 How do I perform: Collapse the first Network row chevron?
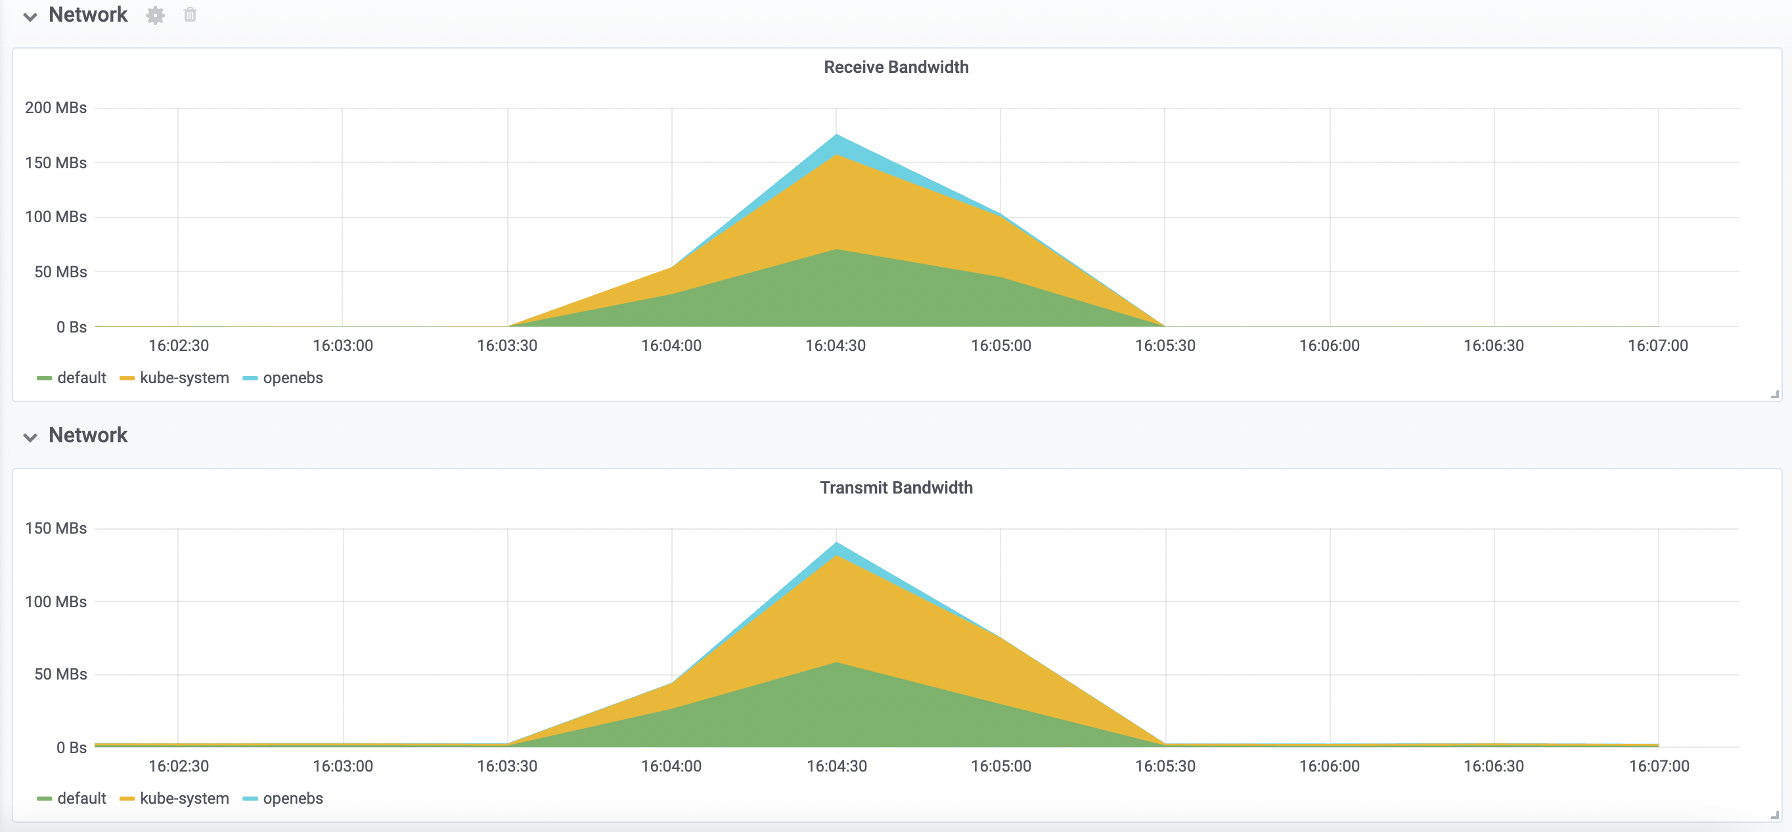pyautogui.click(x=30, y=16)
